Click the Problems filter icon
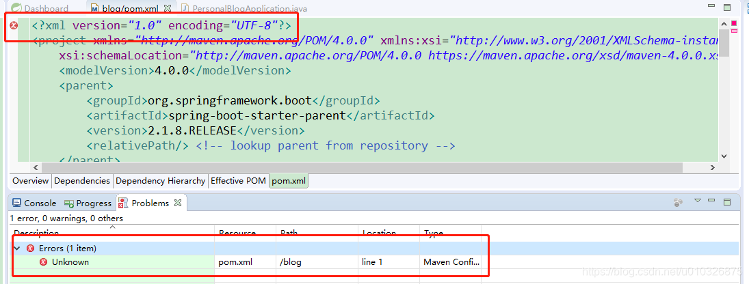Viewport: 749px width, 284px height. click(x=678, y=203)
